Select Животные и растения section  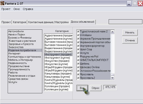[25, 41]
